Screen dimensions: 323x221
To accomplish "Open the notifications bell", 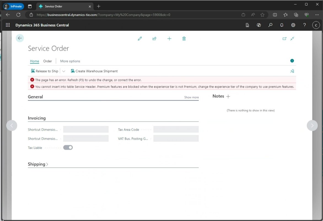I will click(x=282, y=25).
